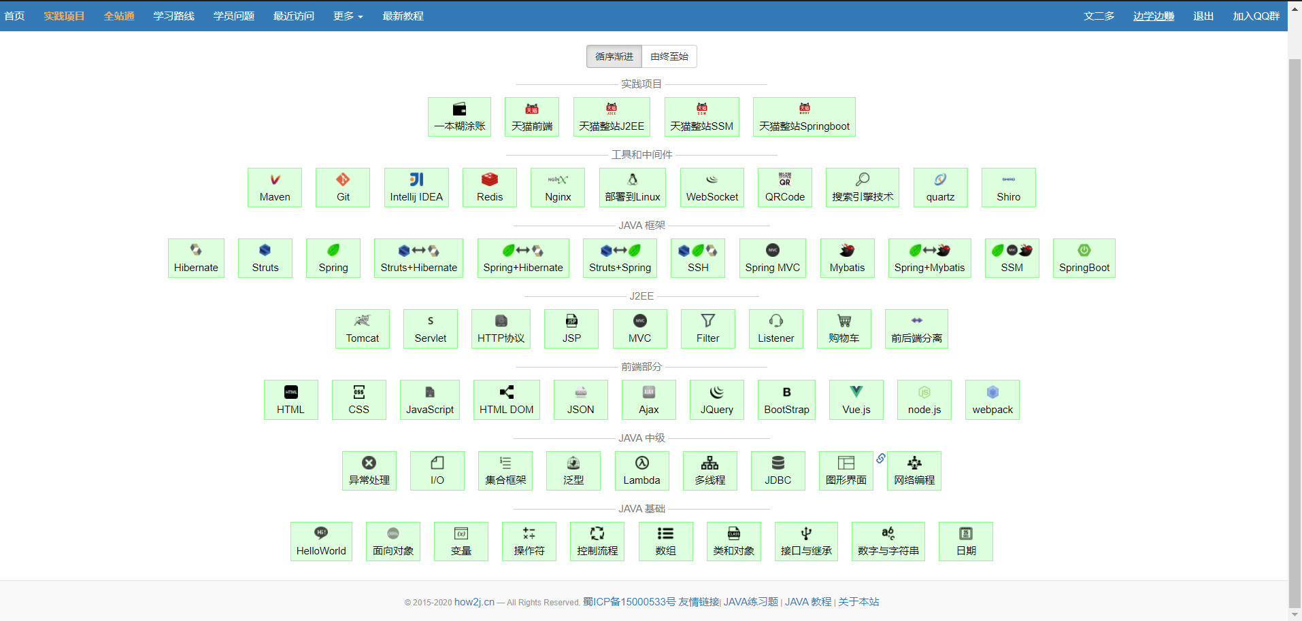Open the HTML DOM tile
Image resolution: width=1302 pixels, height=621 pixels.
tap(507, 400)
